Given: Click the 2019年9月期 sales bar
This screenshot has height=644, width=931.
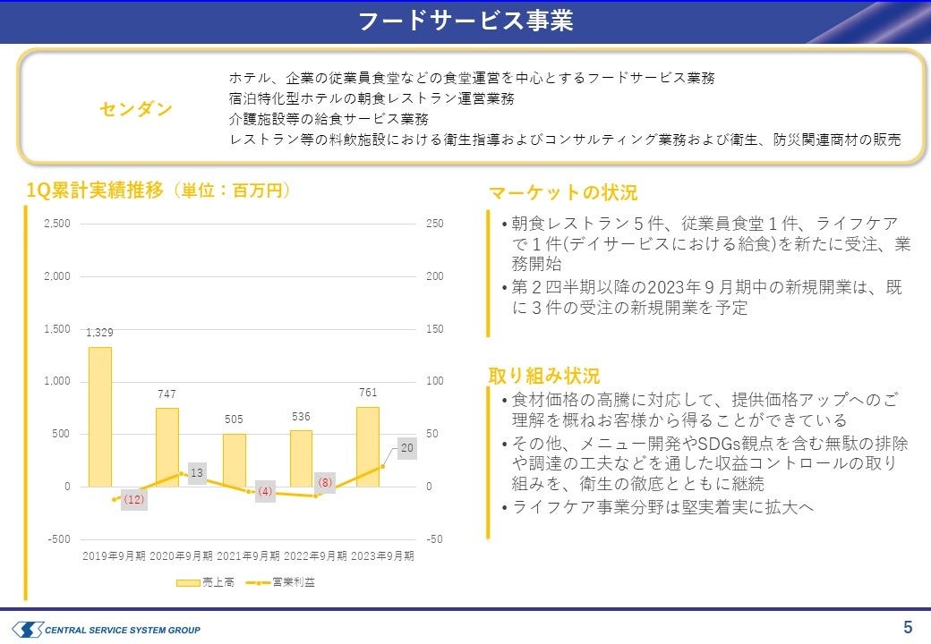Looking at the screenshot, I should (100, 417).
